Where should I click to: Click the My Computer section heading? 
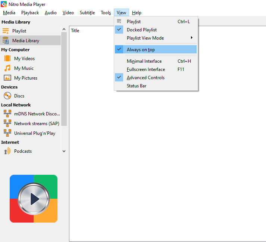click(x=15, y=50)
